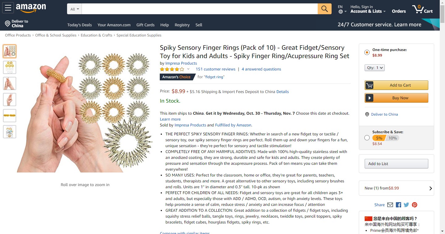This screenshot has height=234, width=445.
Task: Open the shopping cart
Action: click(422, 9)
